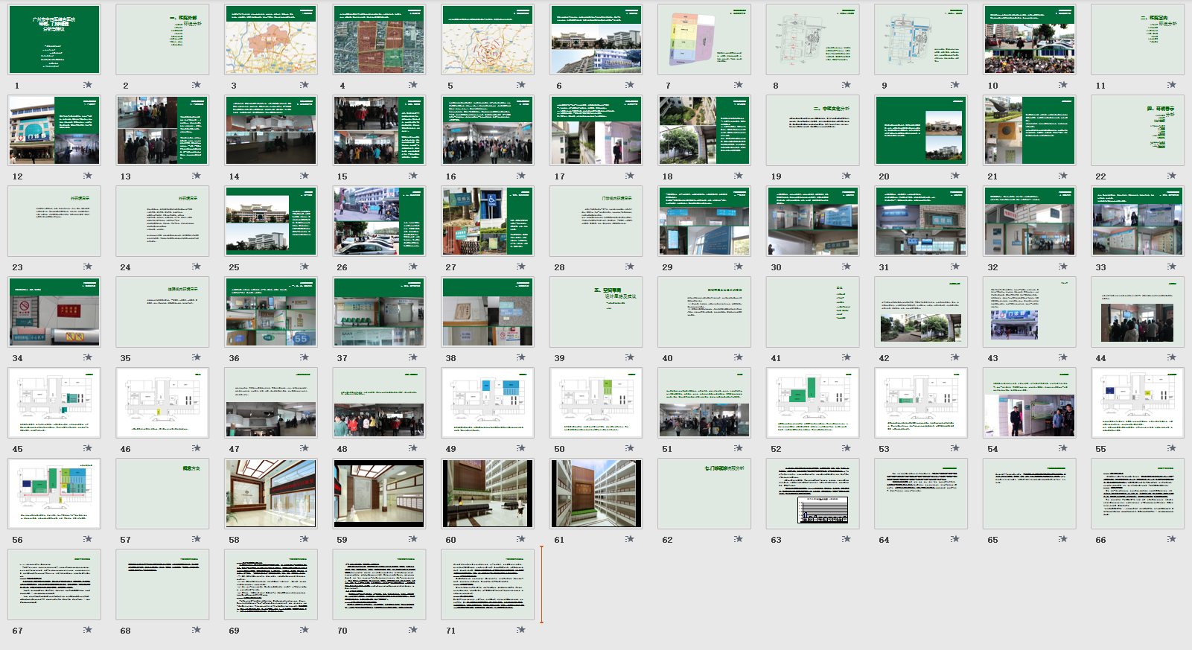Click the transition star under slide 11
Screen dimensions: 1192x650
tap(1171, 85)
